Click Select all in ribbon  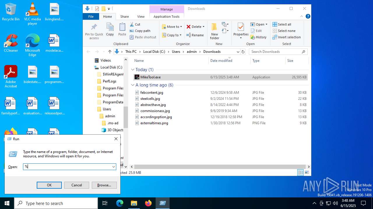pyautogui.click(x=282, y=24)
